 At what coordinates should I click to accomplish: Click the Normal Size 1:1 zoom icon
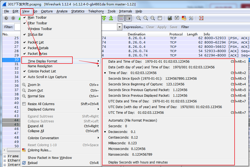pos(153,18)
